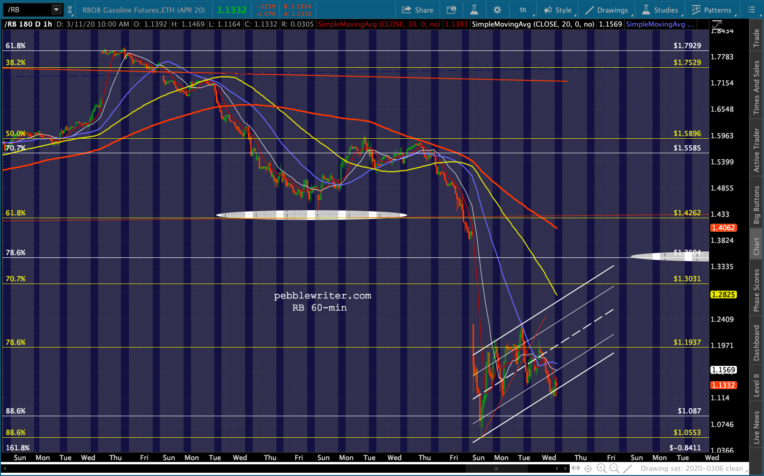Click the /RB 180 D 1h chart title

[28, 24]
